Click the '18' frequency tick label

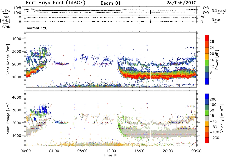tap(19, 17)
